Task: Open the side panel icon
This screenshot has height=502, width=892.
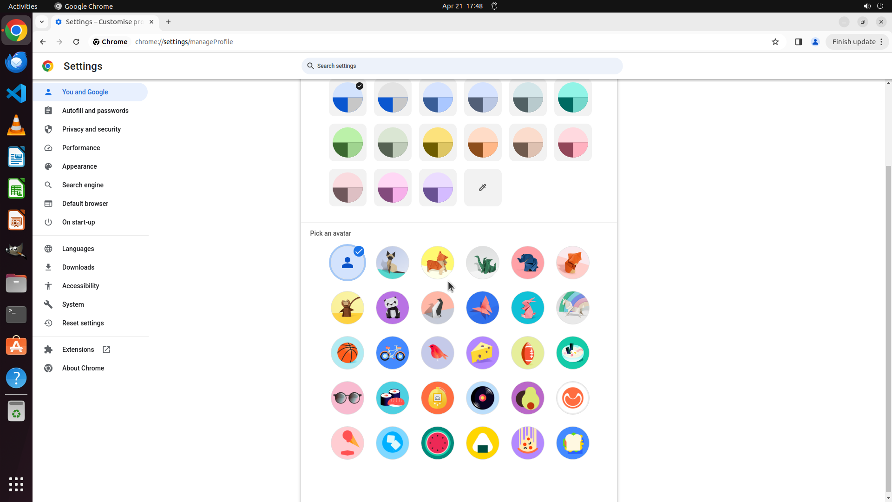Action: (x=798, y=42)
